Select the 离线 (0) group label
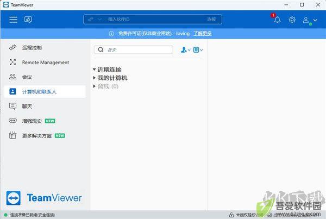This screenshot has width=326, height=219. [108, 86]
